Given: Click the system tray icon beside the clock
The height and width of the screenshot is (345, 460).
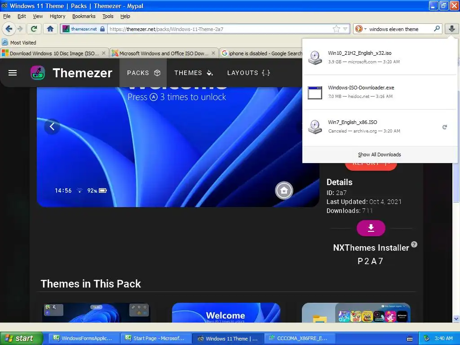Looking at the screenshot, I should pos(427,338).
